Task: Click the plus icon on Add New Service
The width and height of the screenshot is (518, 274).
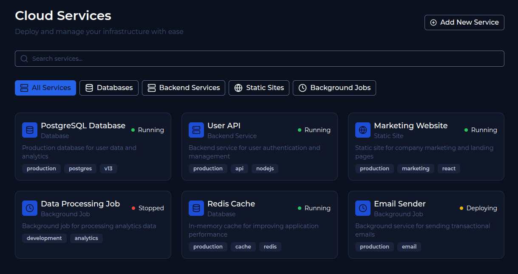Action: tap(433, 23)
